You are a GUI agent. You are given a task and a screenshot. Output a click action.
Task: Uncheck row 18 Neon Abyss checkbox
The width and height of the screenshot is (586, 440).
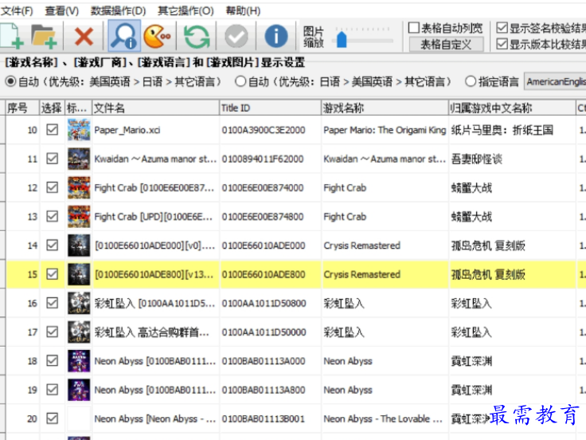[53, 360]
